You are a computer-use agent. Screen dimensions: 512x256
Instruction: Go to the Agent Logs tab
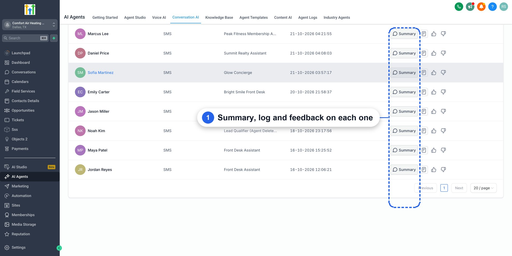click(x=307, y=18)
